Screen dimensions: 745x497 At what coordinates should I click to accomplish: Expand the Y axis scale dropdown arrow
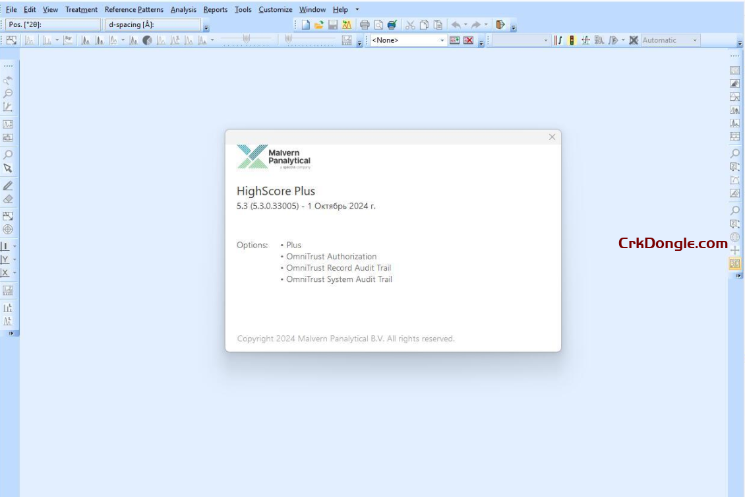pos(15,259)
